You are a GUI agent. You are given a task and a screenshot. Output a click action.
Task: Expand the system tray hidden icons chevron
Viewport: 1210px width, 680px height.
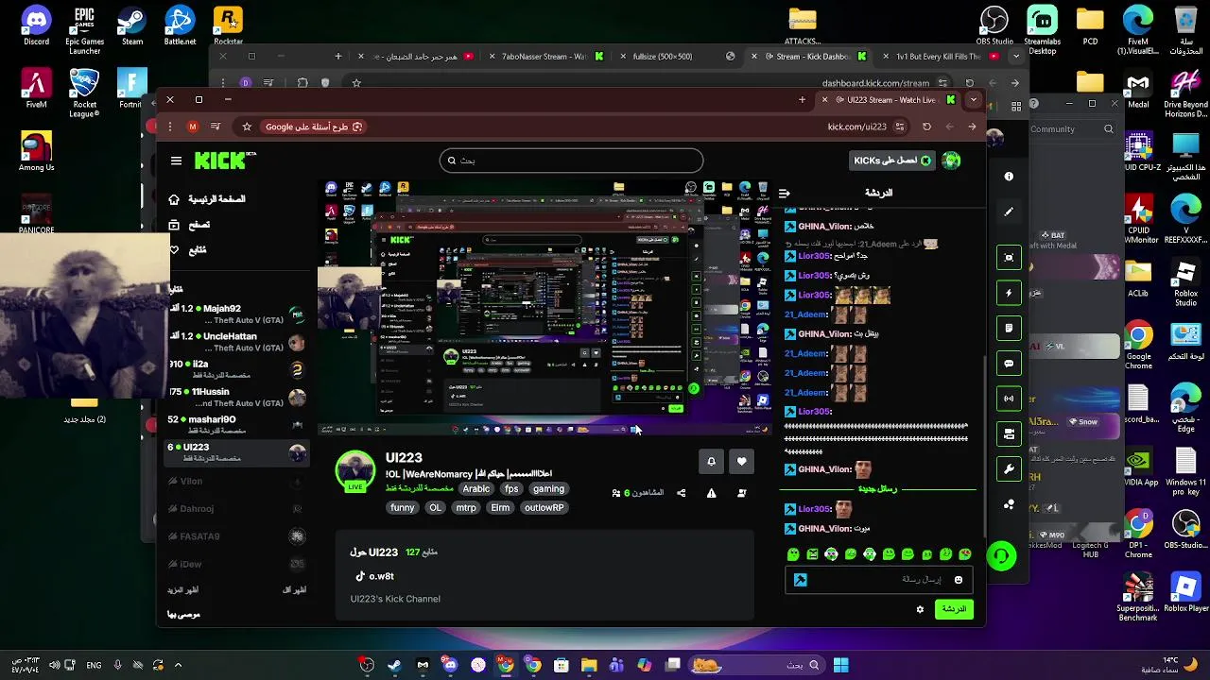[178, 665]
